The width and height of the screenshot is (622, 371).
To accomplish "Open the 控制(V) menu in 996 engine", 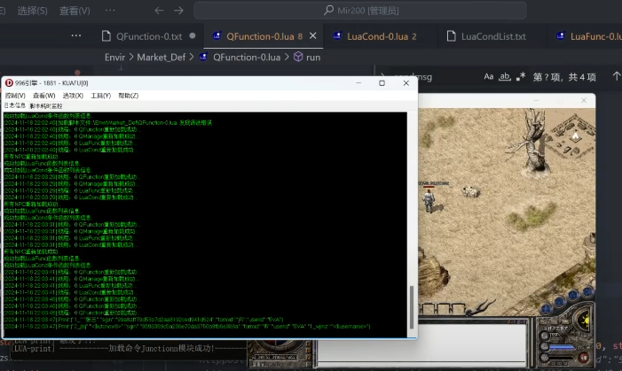I will [x=14, y=96].
